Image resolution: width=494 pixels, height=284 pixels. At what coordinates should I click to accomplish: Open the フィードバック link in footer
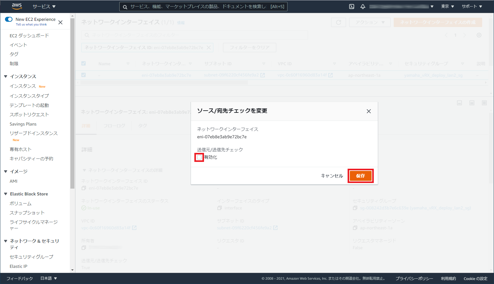click(20, 278)
